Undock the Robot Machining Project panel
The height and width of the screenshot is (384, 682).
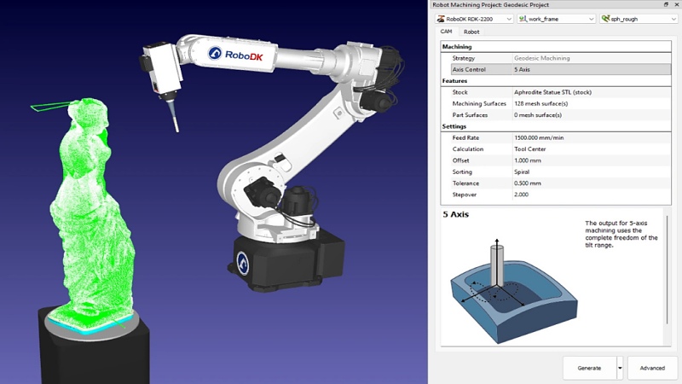pos(666,4)
